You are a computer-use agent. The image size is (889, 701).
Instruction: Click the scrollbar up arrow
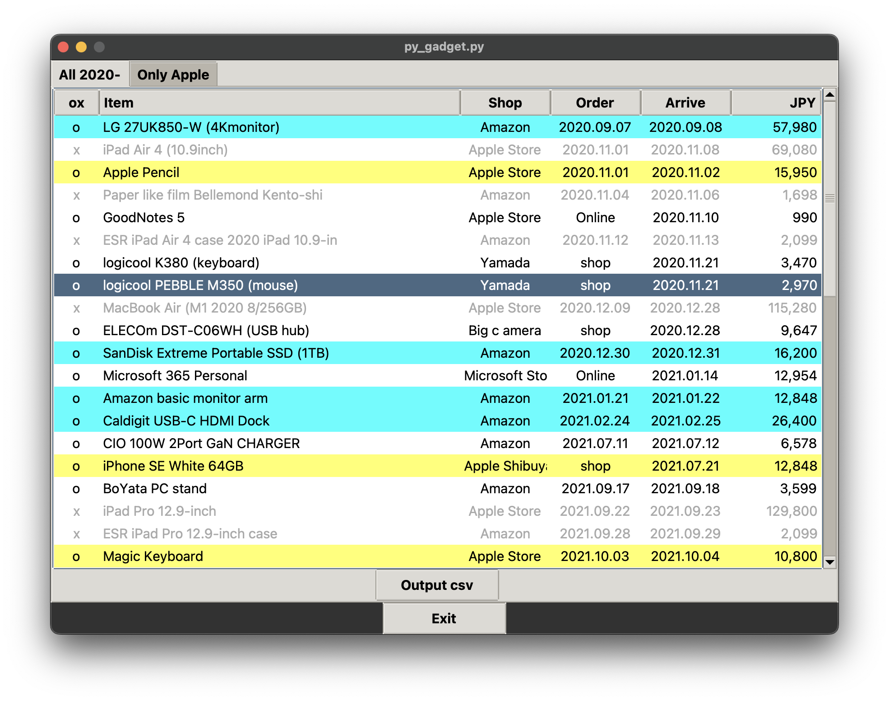[x=829, y=95]
